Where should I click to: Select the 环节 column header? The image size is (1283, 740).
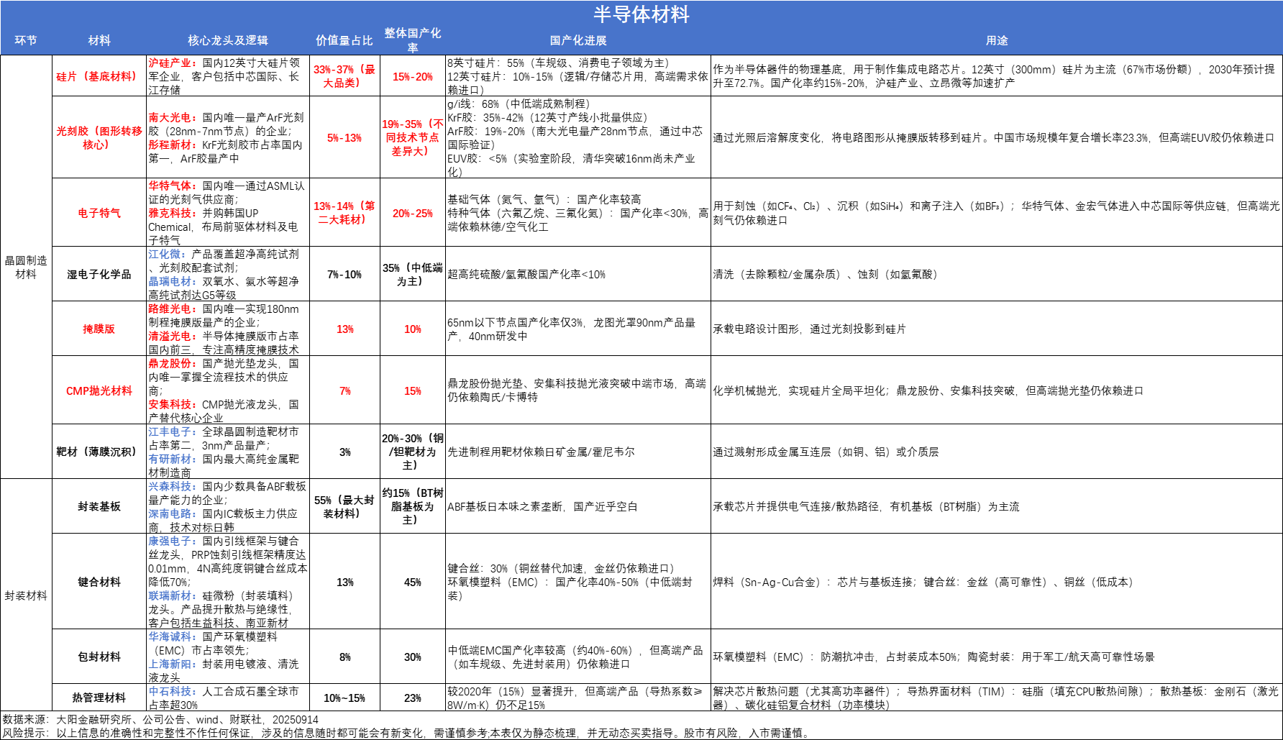pyautogui.click(x=26, y=40)
